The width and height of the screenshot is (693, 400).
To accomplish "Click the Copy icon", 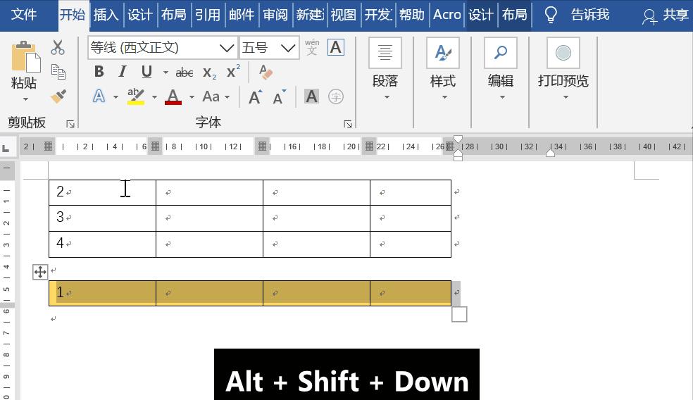I will coord(58,72).
